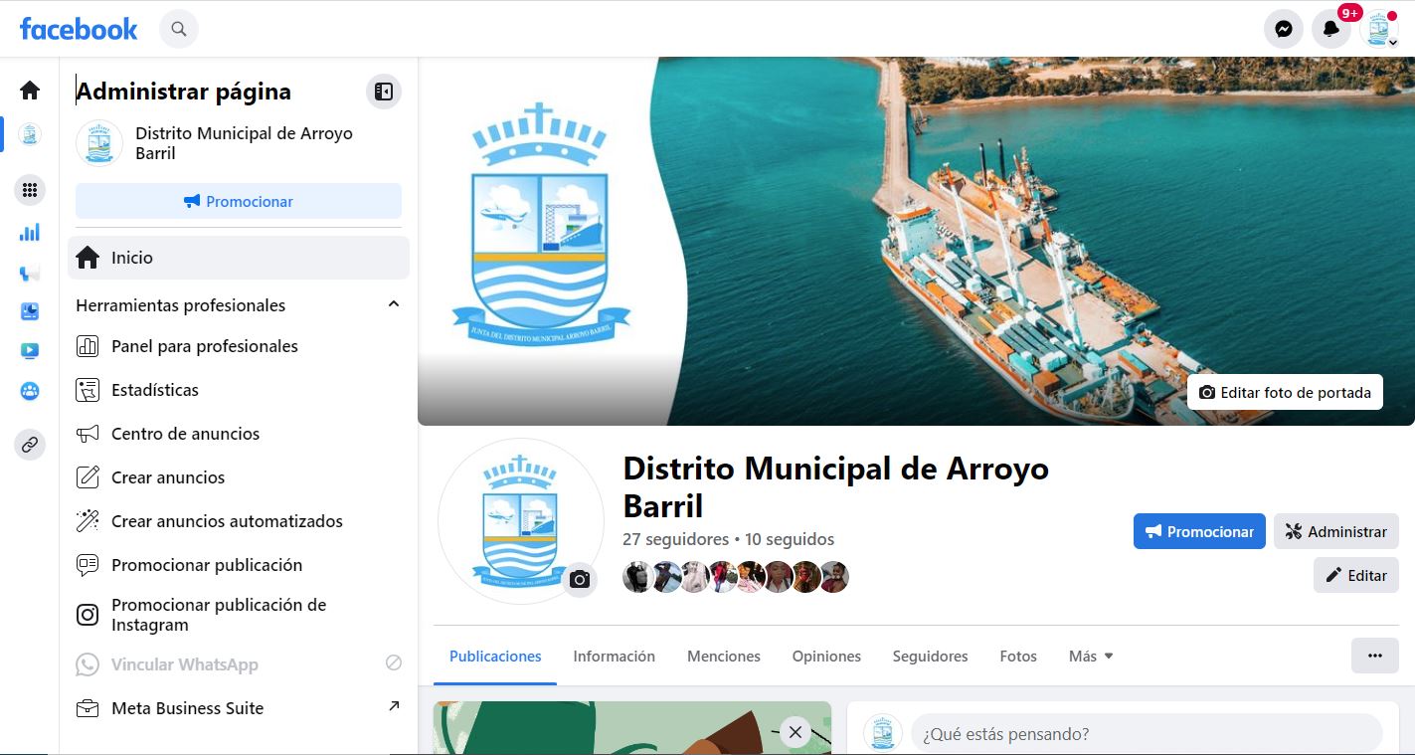Image resolution: width=1415 pixels, height=755 pixels.
Task: Go to Home via left rail icon
Action: 30,91
